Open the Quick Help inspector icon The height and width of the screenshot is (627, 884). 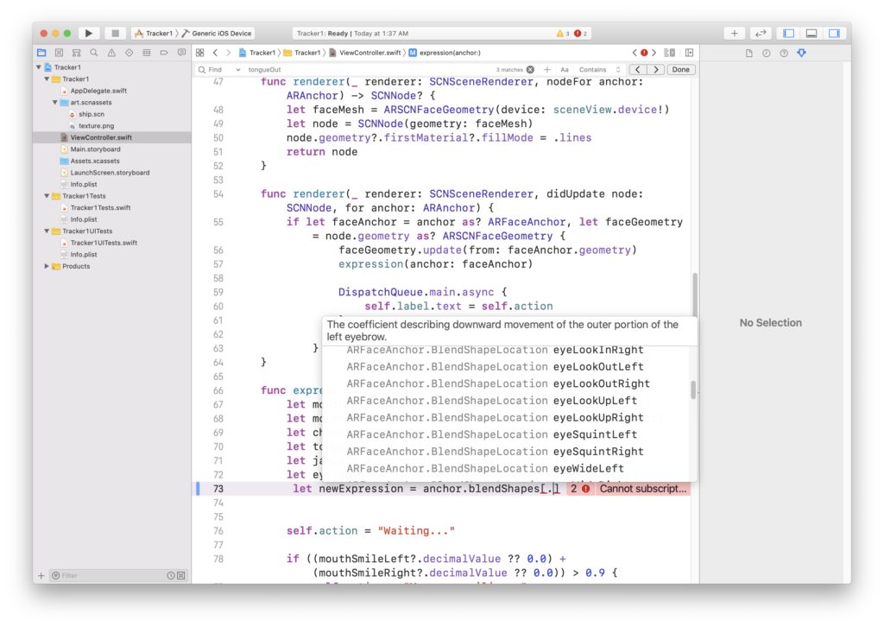tap(784, 53)
